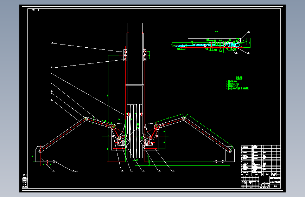
Task: Click the cyan section detail view
Action: click(211, 45)
